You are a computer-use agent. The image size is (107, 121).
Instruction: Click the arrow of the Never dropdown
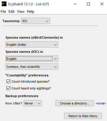click(x=39, y=103)
